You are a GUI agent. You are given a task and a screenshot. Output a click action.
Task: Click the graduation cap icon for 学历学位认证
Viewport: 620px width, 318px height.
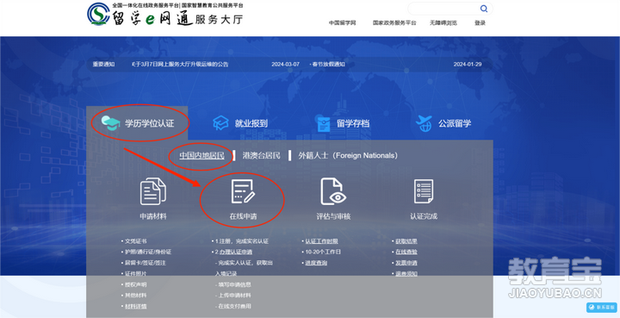[x=111, y=123]
